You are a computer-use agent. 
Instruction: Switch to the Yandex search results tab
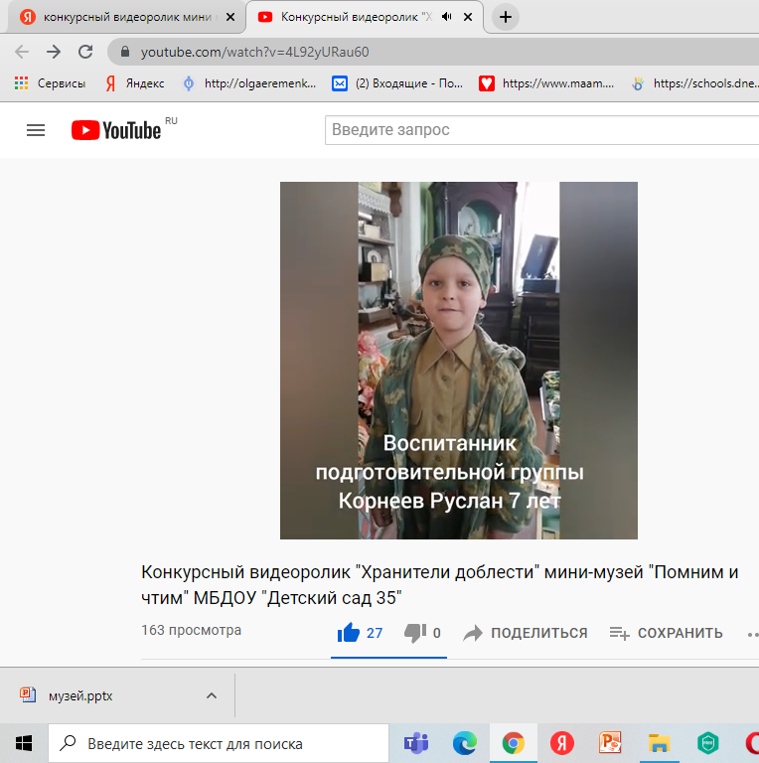click(119, 17)
